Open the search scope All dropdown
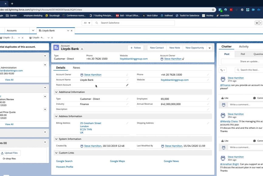This screenshot has height=176, width=263. point(87,23)
